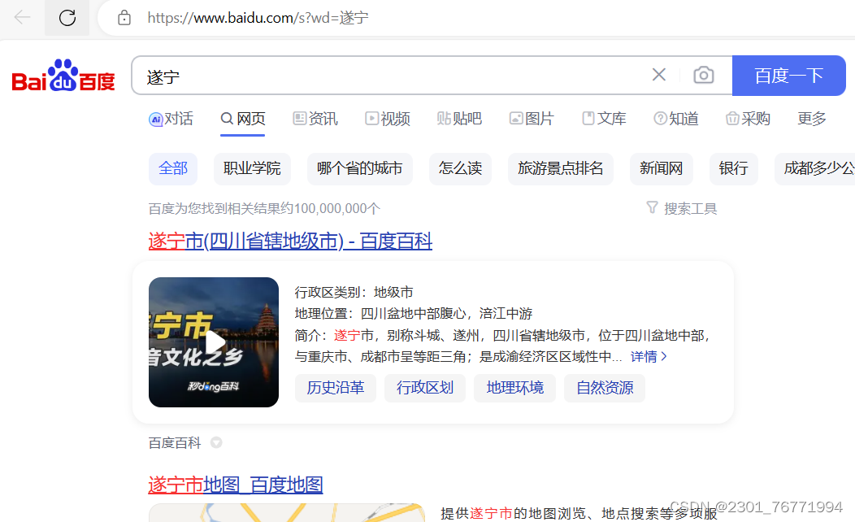Play the 遂宁市 video thumbnail

(214, 342)
